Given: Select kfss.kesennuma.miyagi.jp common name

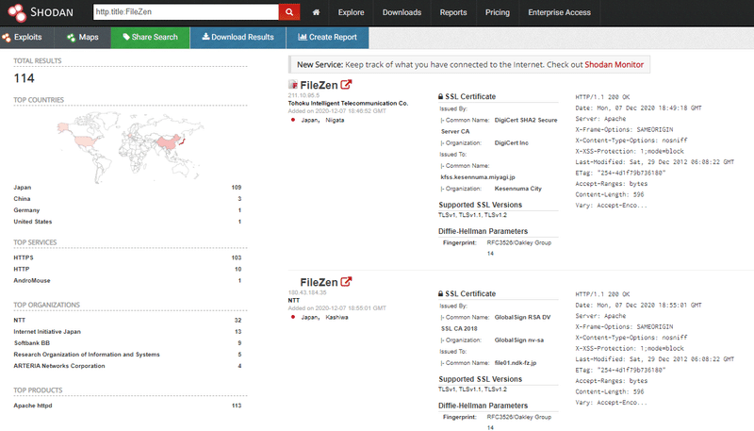Looking at the screenshot, I should (x=478, y=177).
